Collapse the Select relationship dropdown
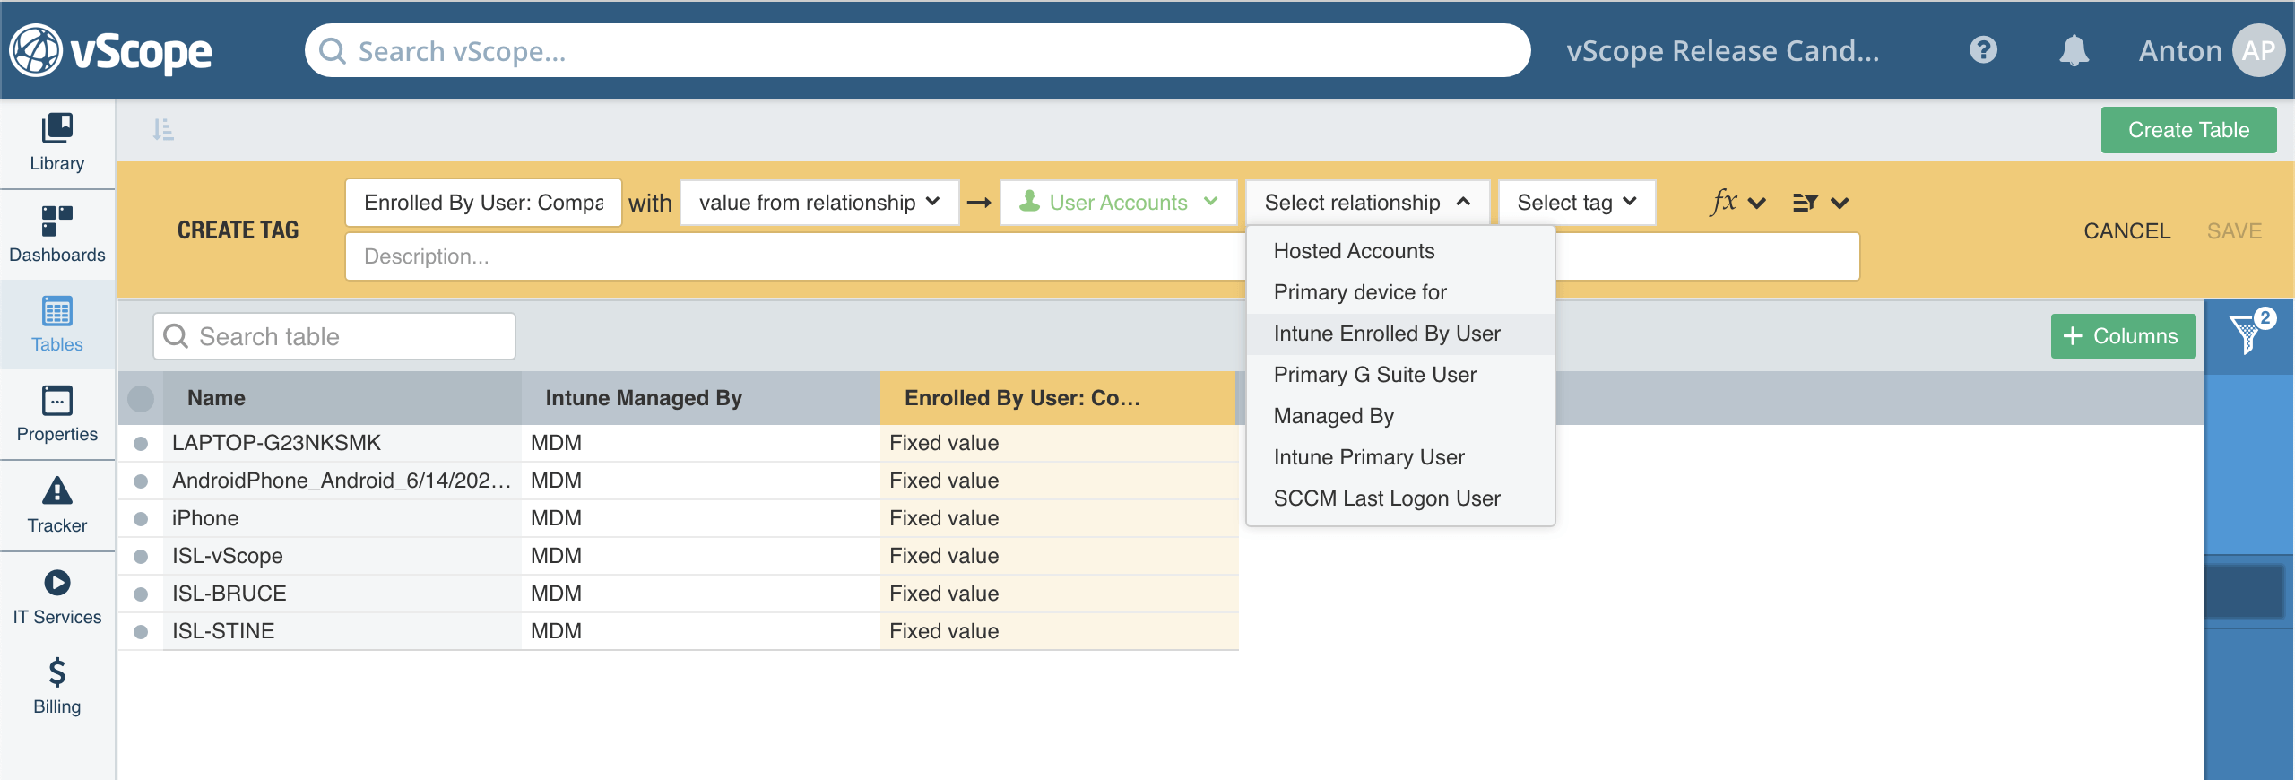 click(1367, 203)
